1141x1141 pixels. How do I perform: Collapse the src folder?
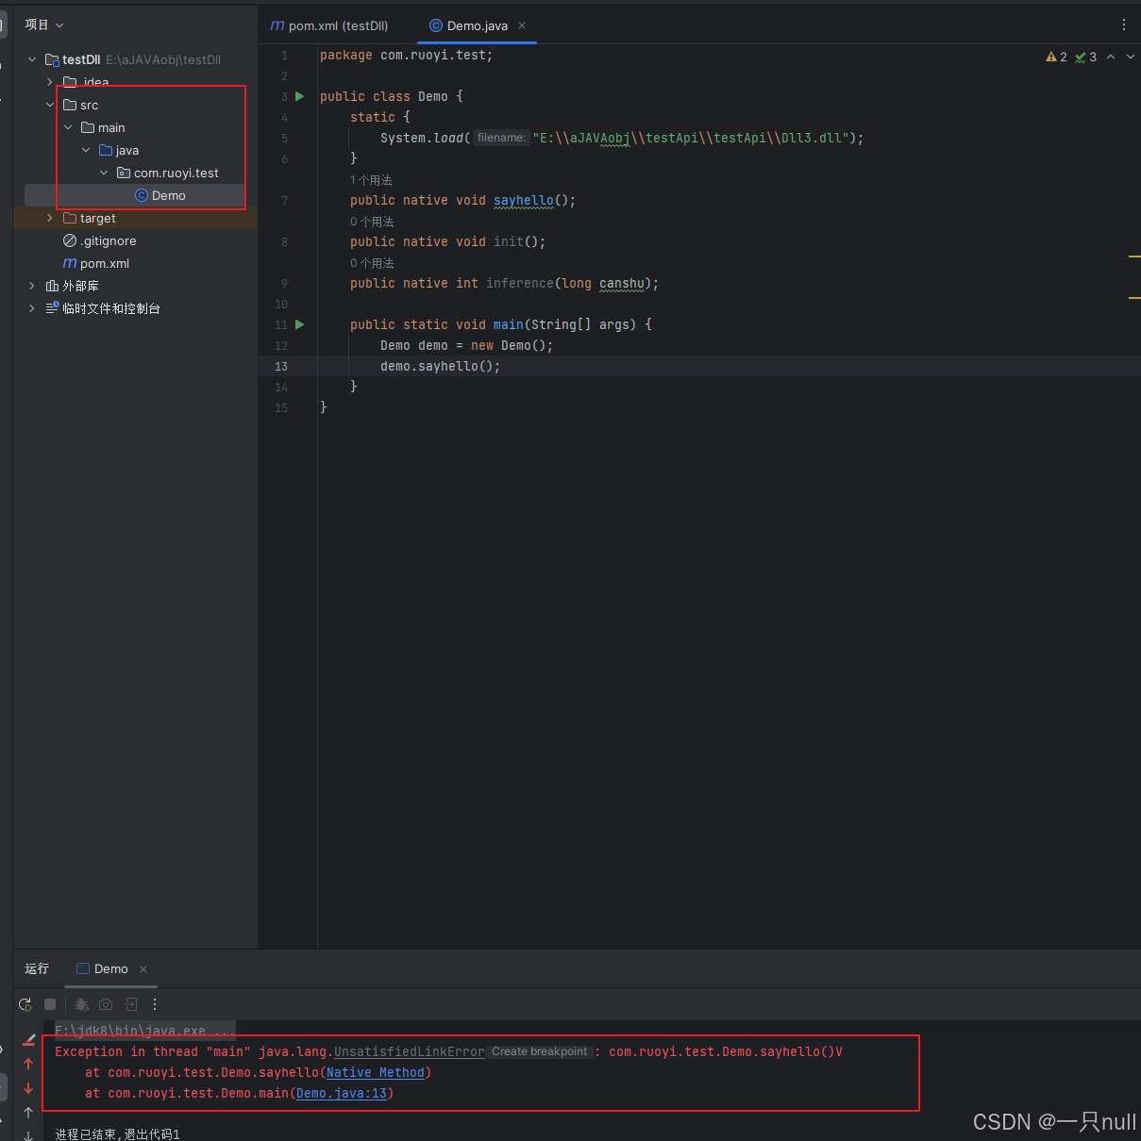point(49,105)
